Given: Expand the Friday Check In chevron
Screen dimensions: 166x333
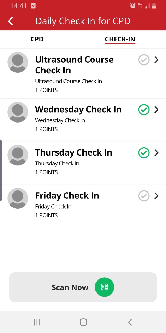Looking at the screenshot, I should [156, 196].
